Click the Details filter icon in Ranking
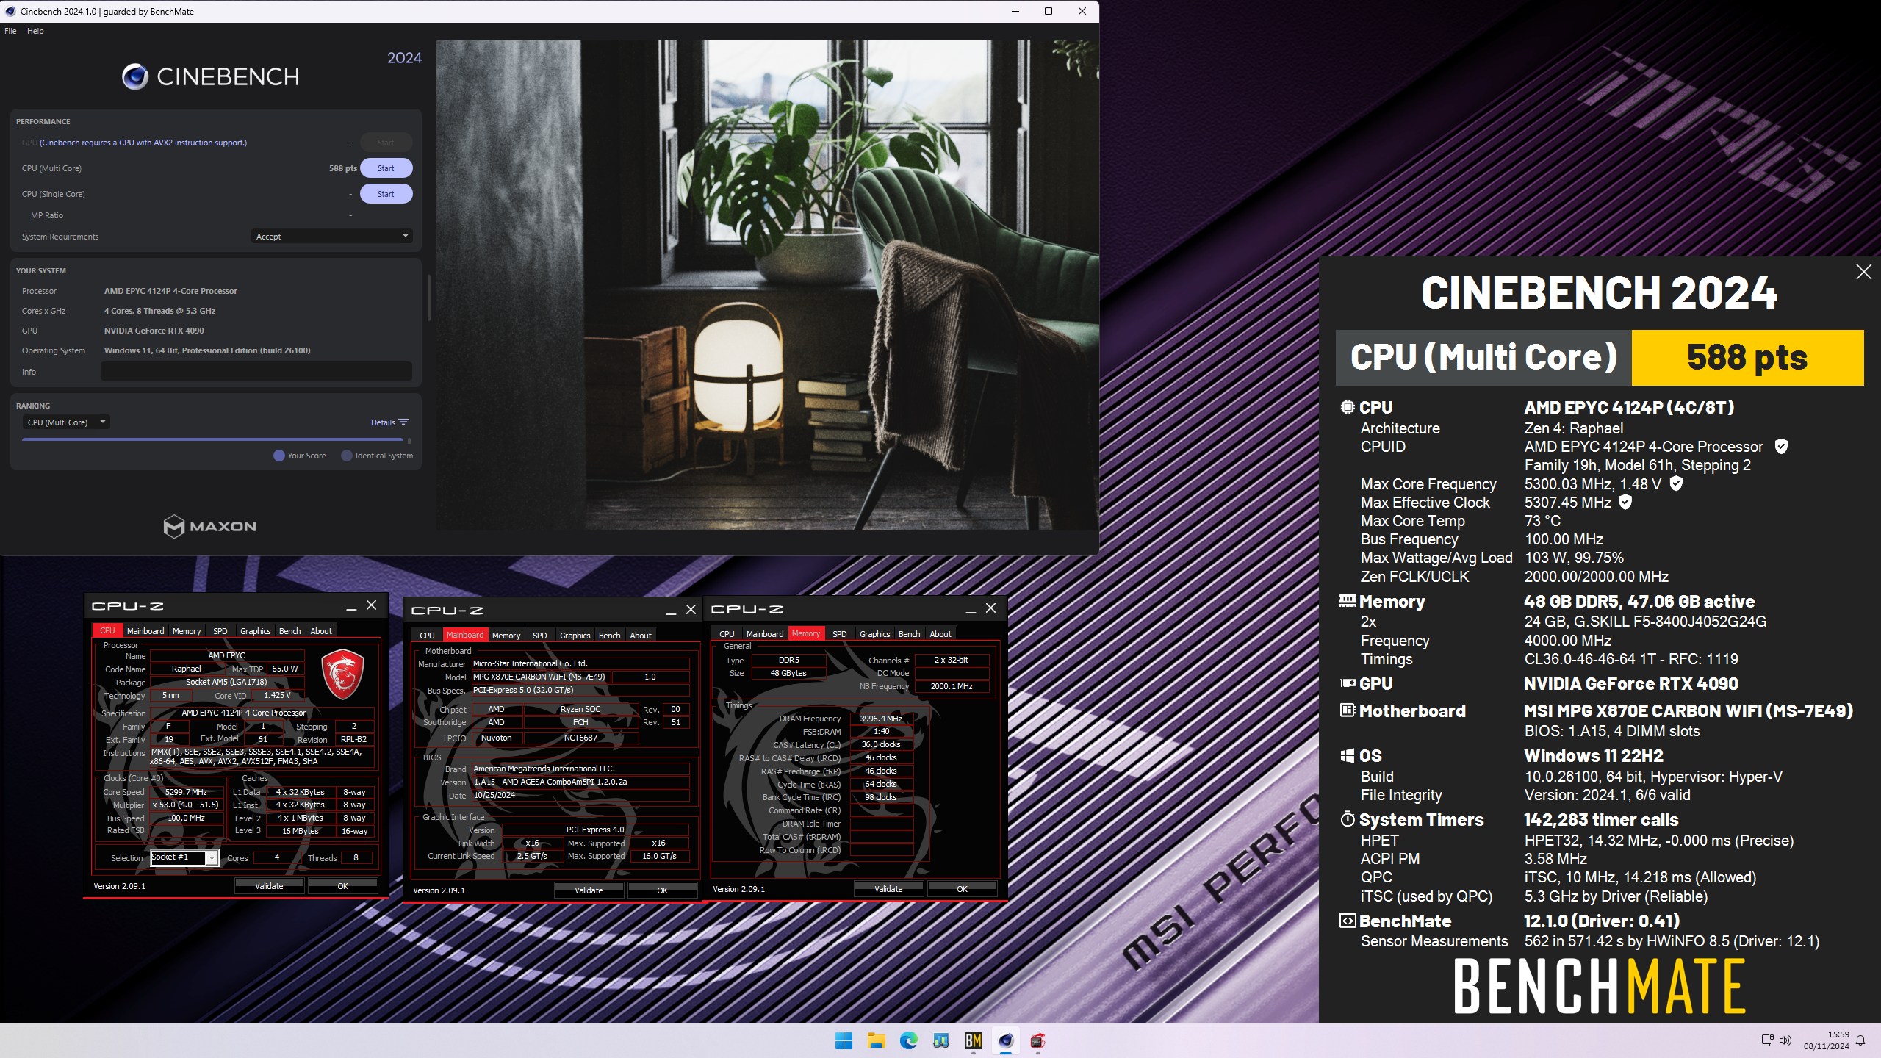1881x1058 pixels. [403, 422]
